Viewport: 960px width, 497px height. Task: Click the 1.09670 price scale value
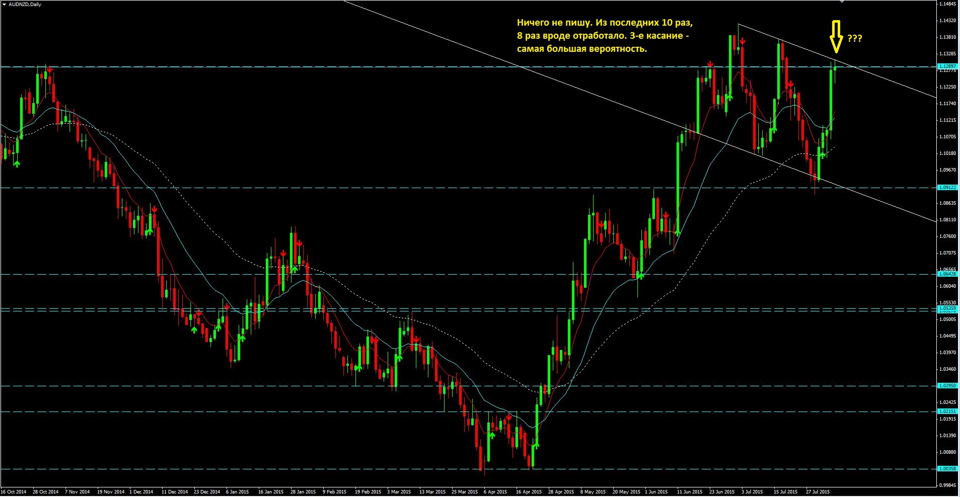point(948,170)
